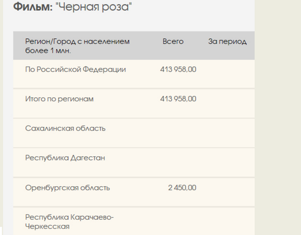The height and width of the screenshot is (235, 301).
Task: Click "За период" cell for Сахалинская область
Action: (227, 129)
